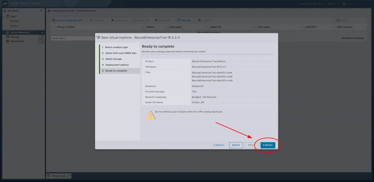
Task: Click the magnifier icon in top search
Action: 344,4
